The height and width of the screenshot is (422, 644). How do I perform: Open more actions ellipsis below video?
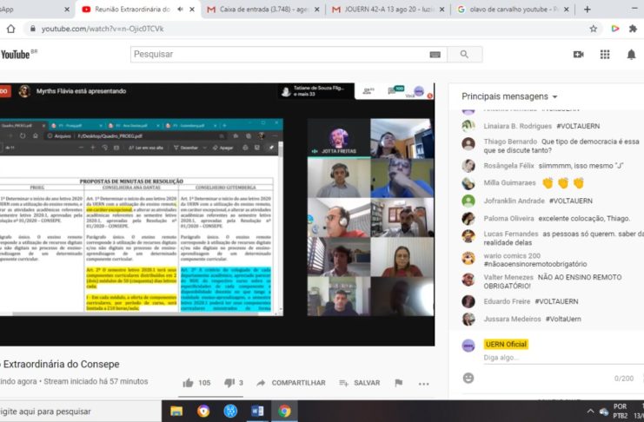click(423, 383)
